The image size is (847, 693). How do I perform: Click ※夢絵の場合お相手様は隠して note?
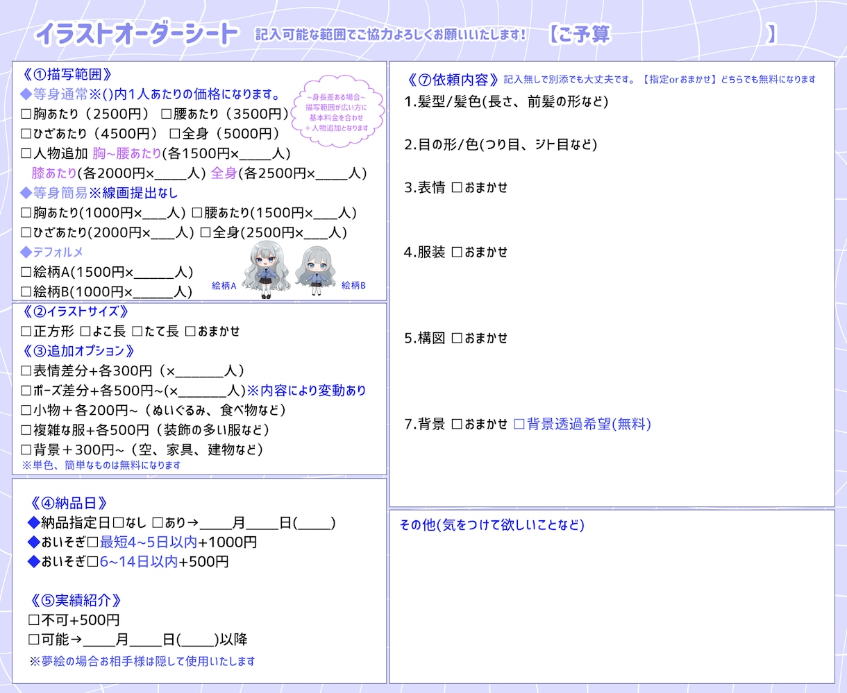142,661
